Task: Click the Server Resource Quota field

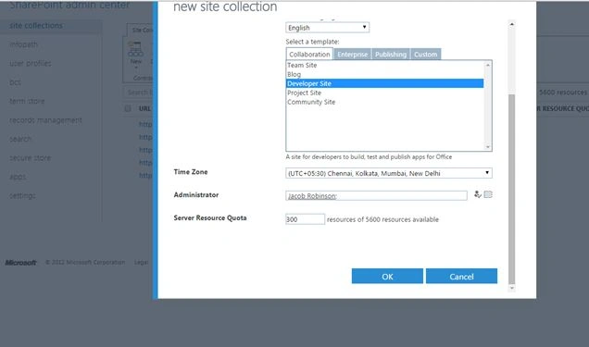Action: point(305,219)
